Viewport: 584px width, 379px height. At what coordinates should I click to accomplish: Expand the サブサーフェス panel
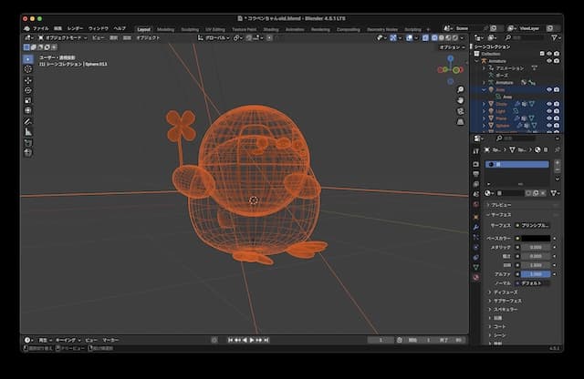point(507,301)
